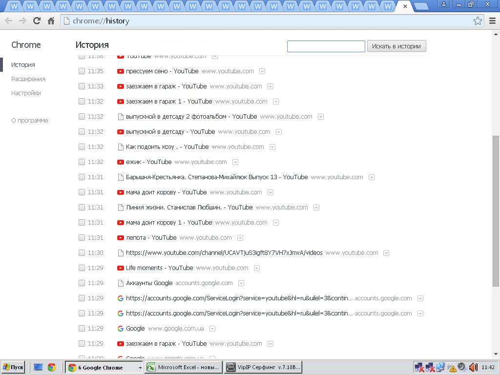Click the scrollbar up arrow
Screen dimensions: 500x375
(496, 34)
